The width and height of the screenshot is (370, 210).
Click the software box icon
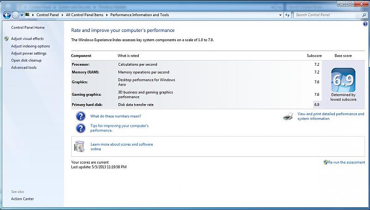tap(79, 147)
